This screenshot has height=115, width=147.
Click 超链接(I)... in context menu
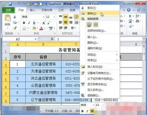tap(100, 95)
